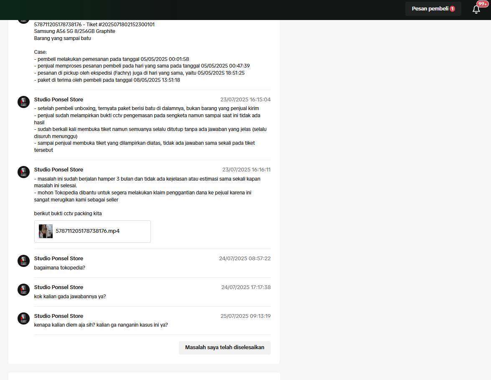This screenshot has width=491, height=380.
Task: Open the 578711205178738176.mp4 attachment
Action: coord(92,231)
